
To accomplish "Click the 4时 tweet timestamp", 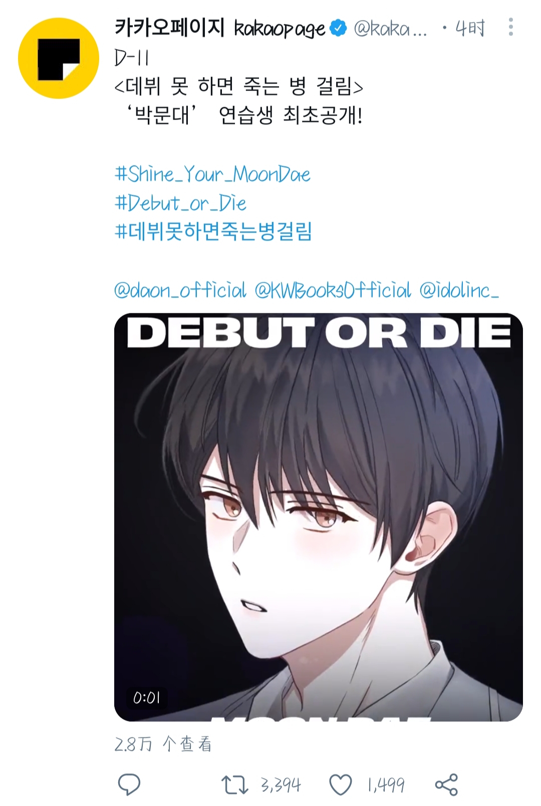I will point(470,28).
